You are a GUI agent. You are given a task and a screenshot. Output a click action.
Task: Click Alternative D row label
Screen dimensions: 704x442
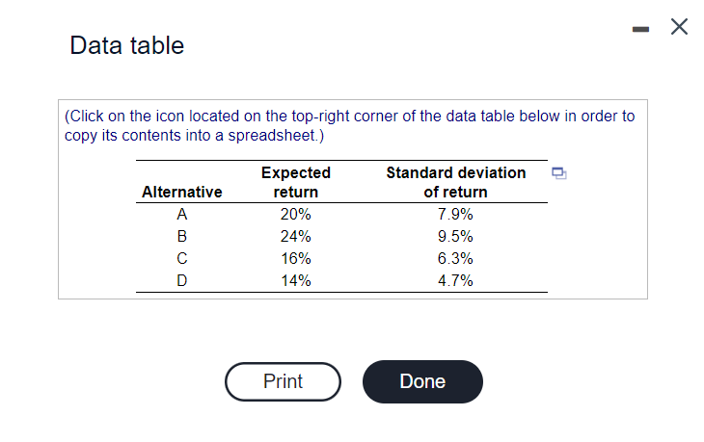[182, 280]
